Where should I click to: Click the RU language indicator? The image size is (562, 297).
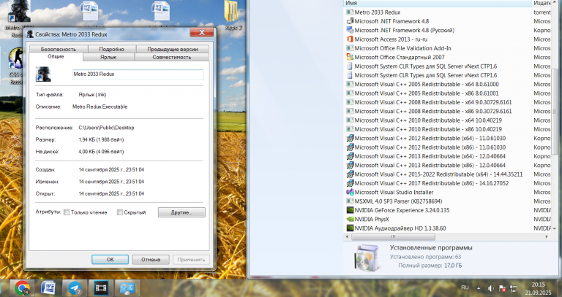tap(465, 288)
